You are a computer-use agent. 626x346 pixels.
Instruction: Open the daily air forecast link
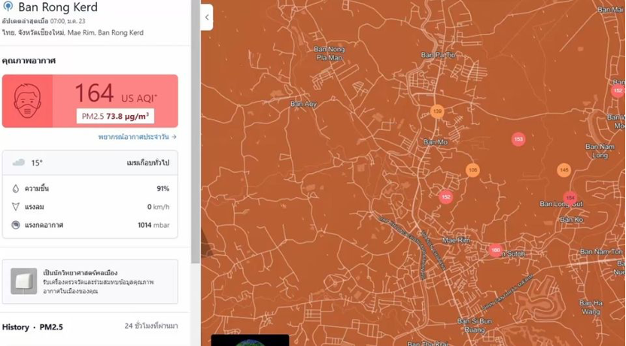pyautogui.click(x=137, y=137)
